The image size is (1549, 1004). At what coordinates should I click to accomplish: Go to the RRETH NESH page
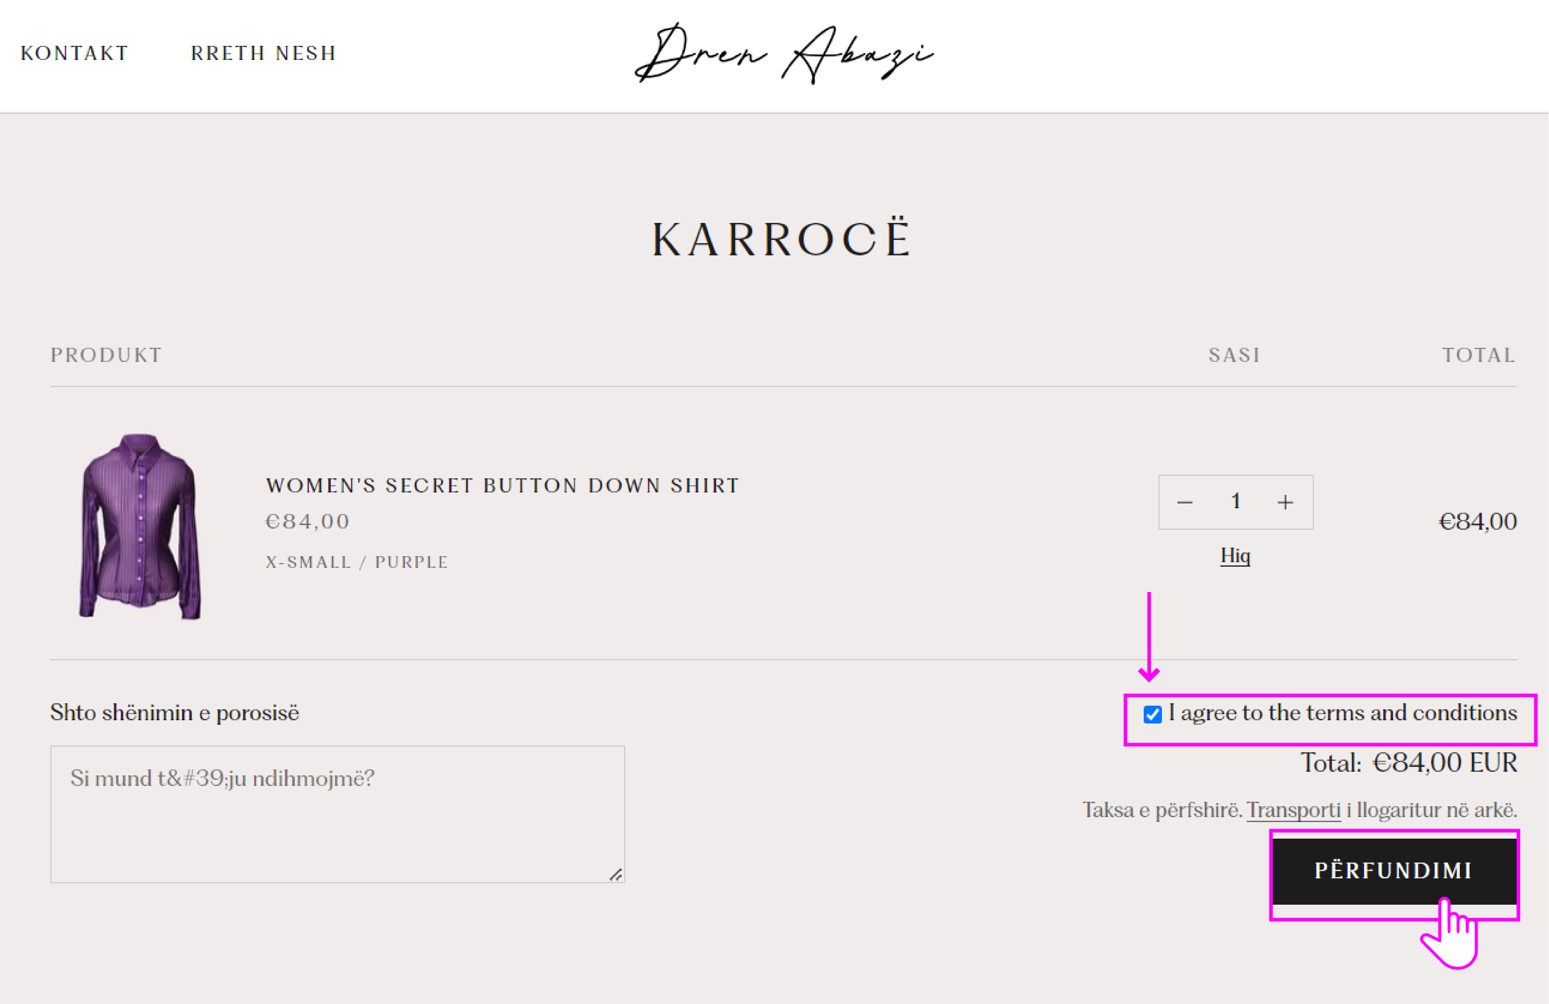click(x=263, y=53)
